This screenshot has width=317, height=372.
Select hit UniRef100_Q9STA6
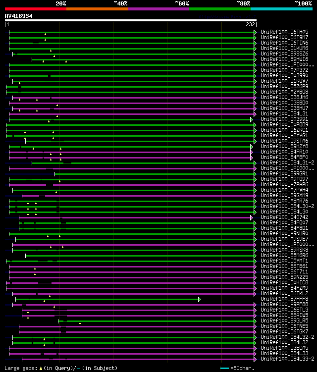click(284, 141)
